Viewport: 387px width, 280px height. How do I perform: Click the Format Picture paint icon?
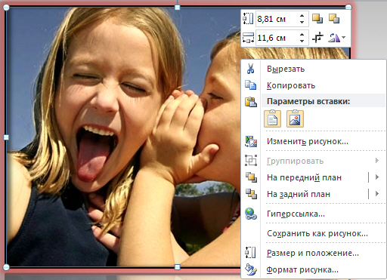pos(251,269)
